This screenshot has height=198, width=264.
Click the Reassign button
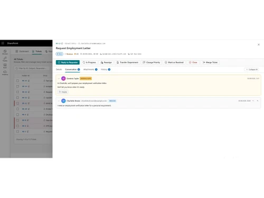click(x=106, y=62)
